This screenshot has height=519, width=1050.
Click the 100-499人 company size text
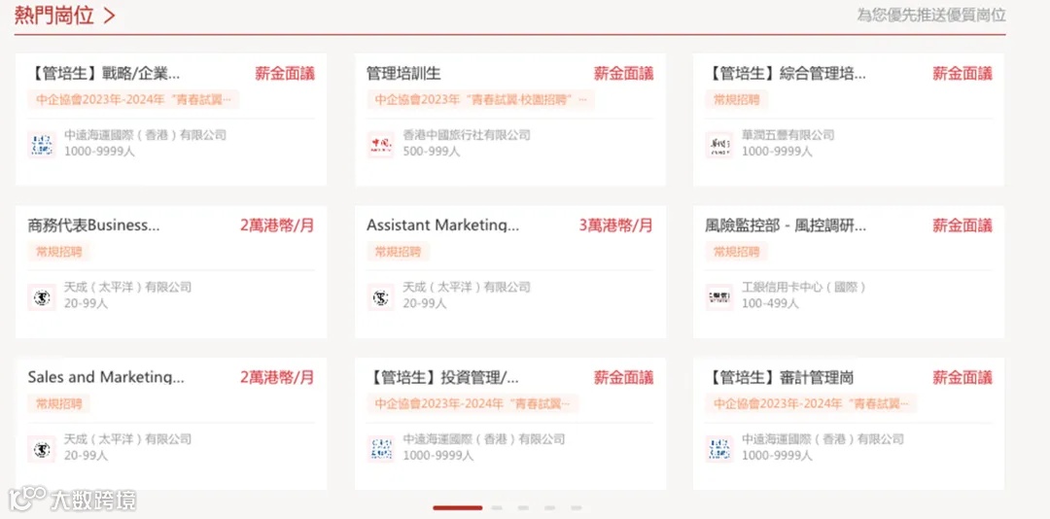(770, 304)
